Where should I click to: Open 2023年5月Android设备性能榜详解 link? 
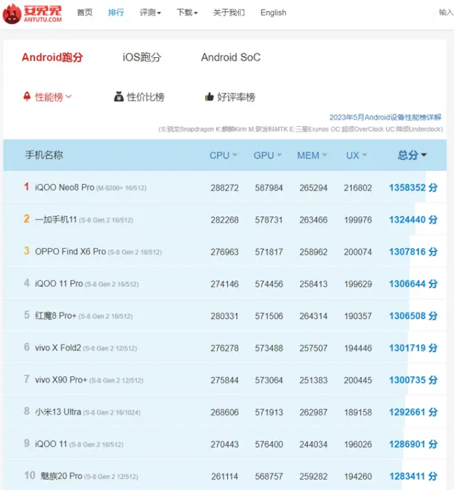pos(385,117)
